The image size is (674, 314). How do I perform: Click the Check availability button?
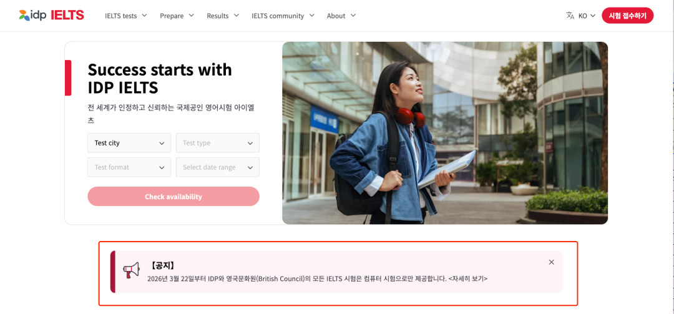point(173,197)
